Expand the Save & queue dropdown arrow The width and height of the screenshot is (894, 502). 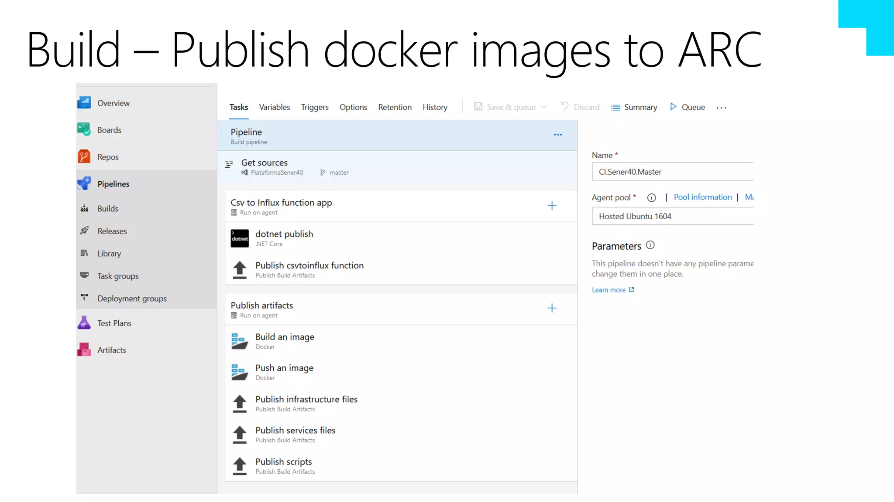point(543,107)
